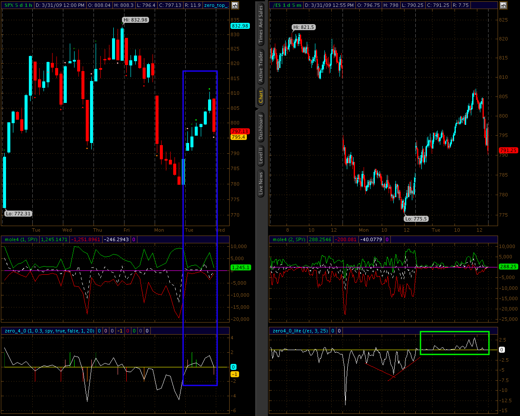
Task: Switch to the Active Trader tab
Action: point(261,66)
